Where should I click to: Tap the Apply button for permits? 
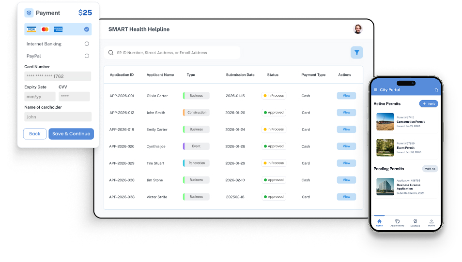coord(429,103)
